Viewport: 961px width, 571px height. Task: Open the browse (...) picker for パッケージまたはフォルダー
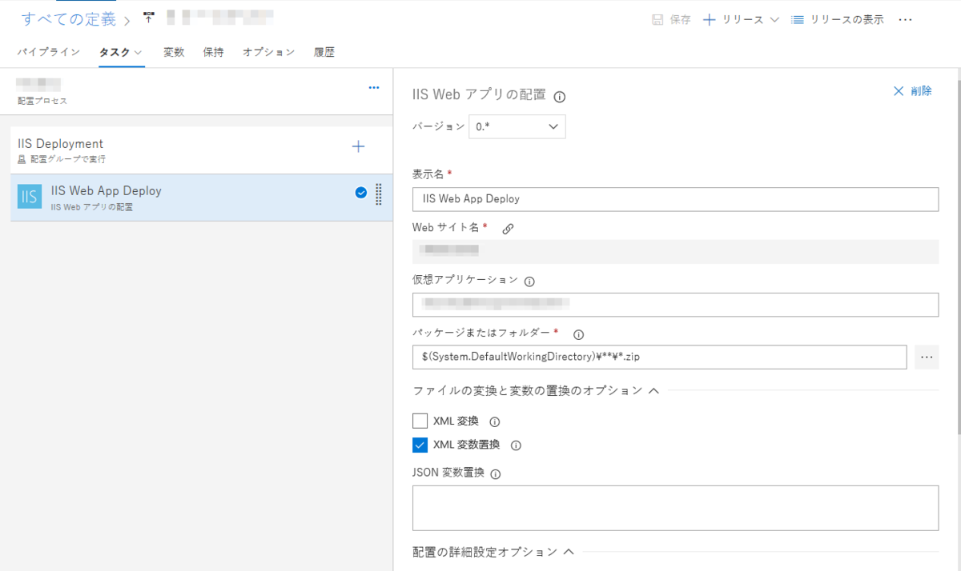927,357
